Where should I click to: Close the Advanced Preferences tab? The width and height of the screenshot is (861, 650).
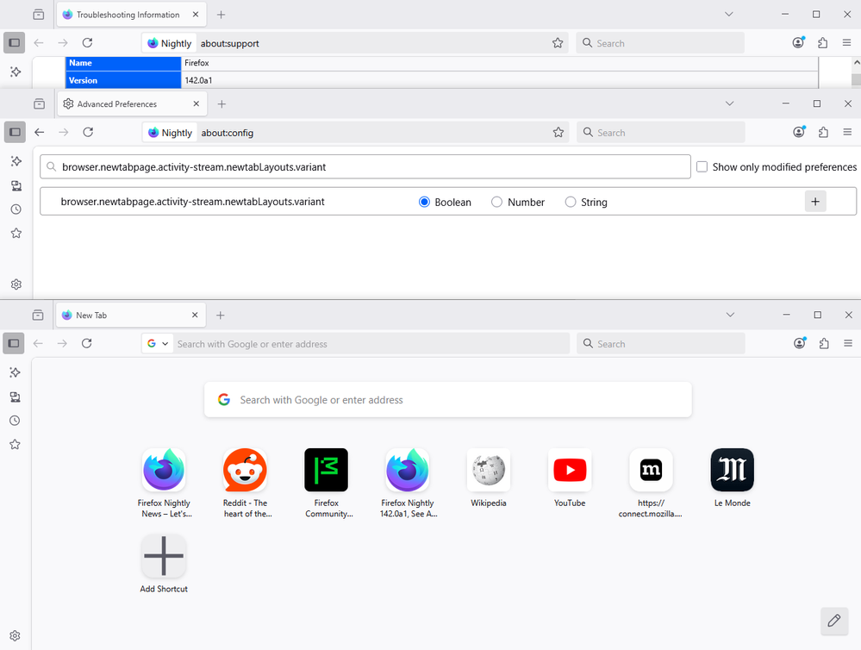pyautogui.click(x=196, y=103)
